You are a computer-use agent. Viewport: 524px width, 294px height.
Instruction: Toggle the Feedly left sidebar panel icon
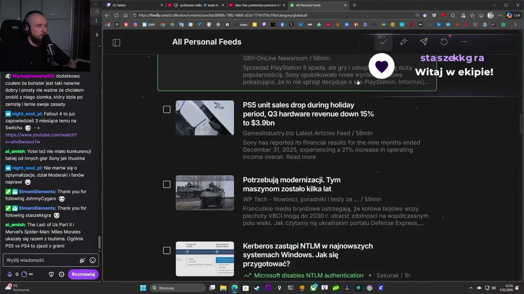[116, 42]
